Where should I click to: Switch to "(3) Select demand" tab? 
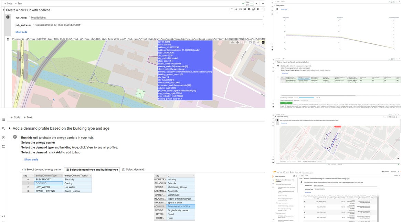click(x=133, y=170)
